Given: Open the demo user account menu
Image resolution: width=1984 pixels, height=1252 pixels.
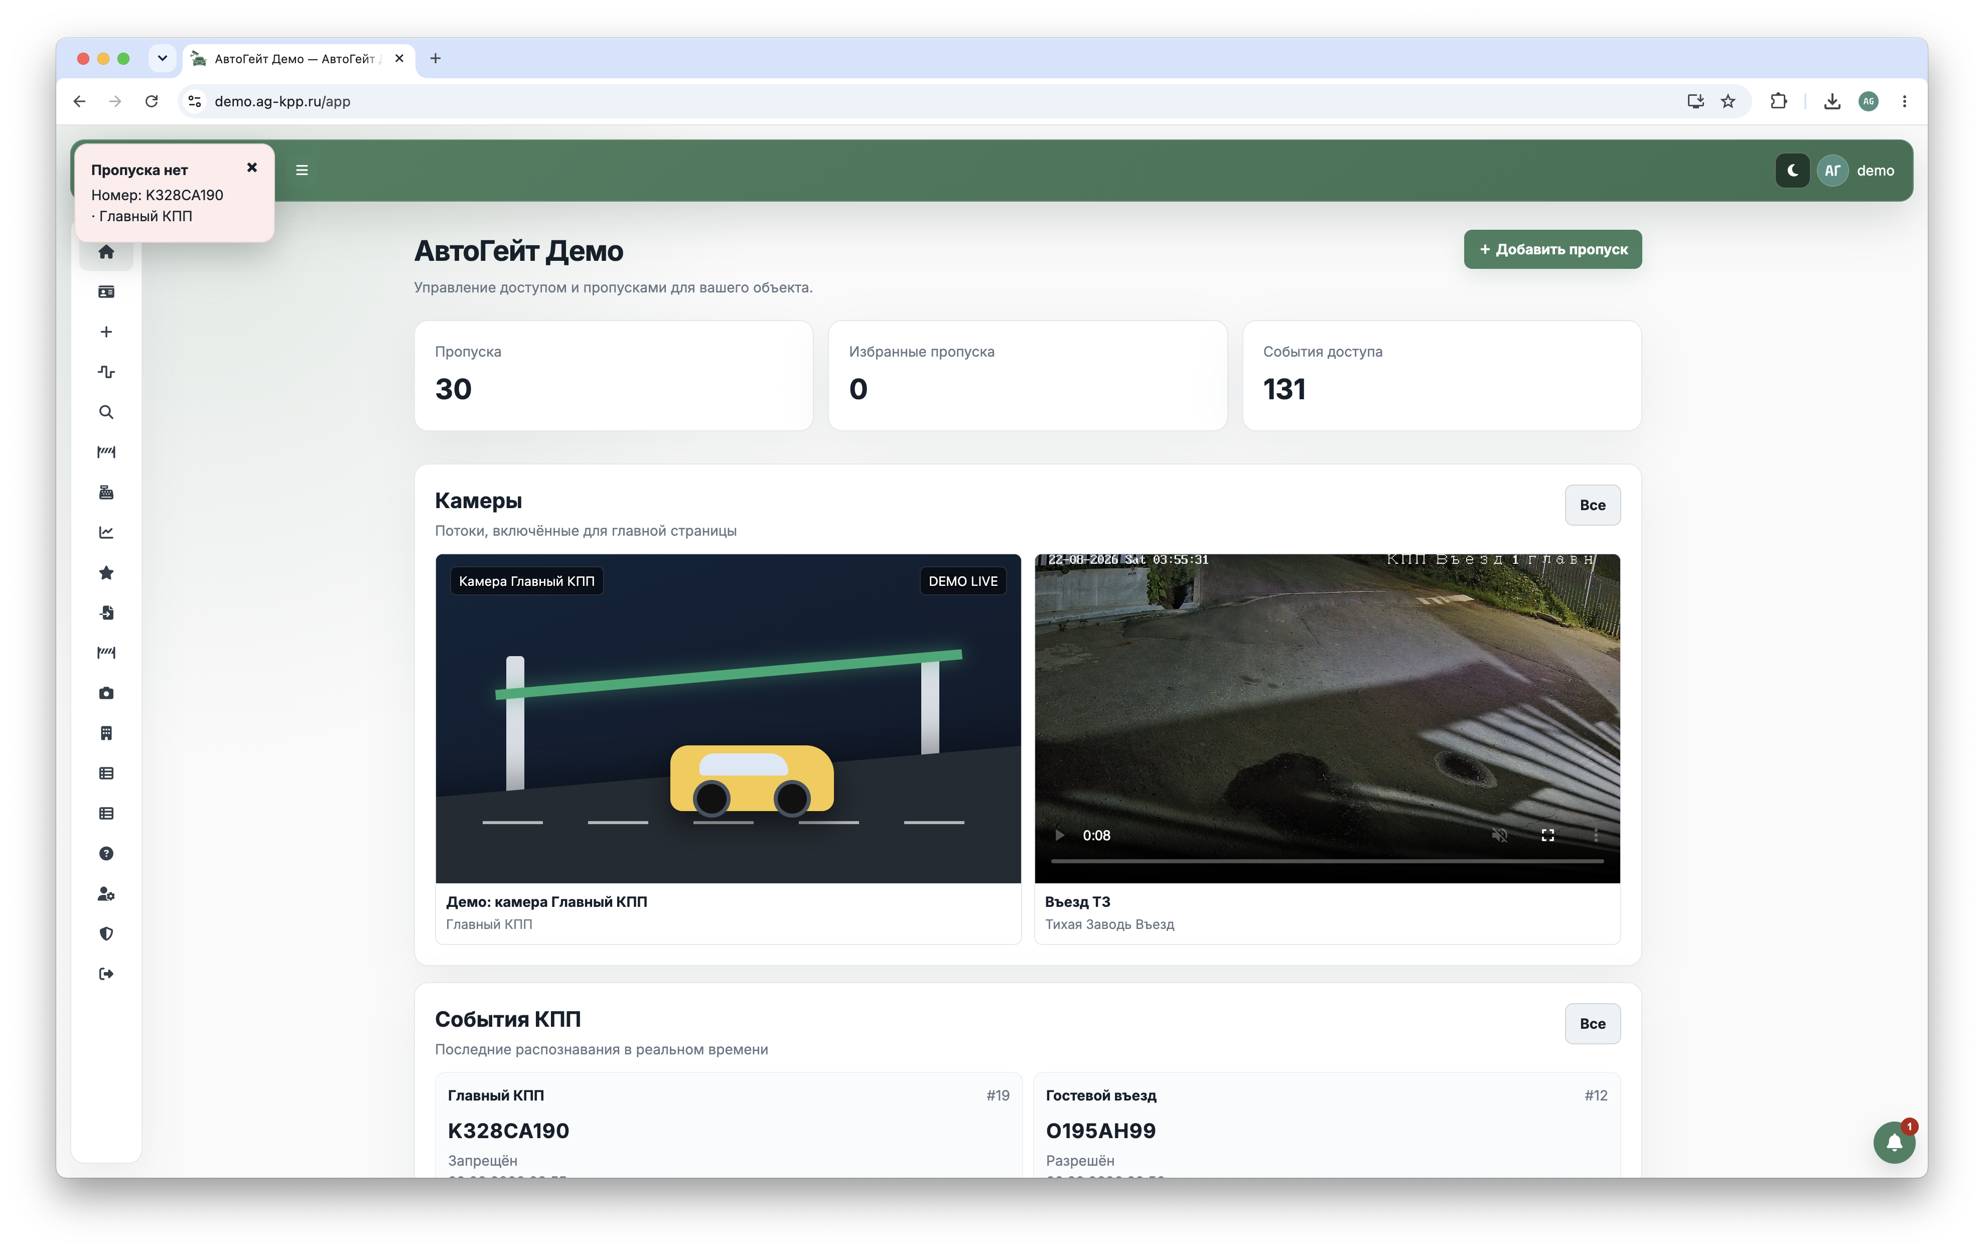Looking at the screenshot, I should [1856, 171].
